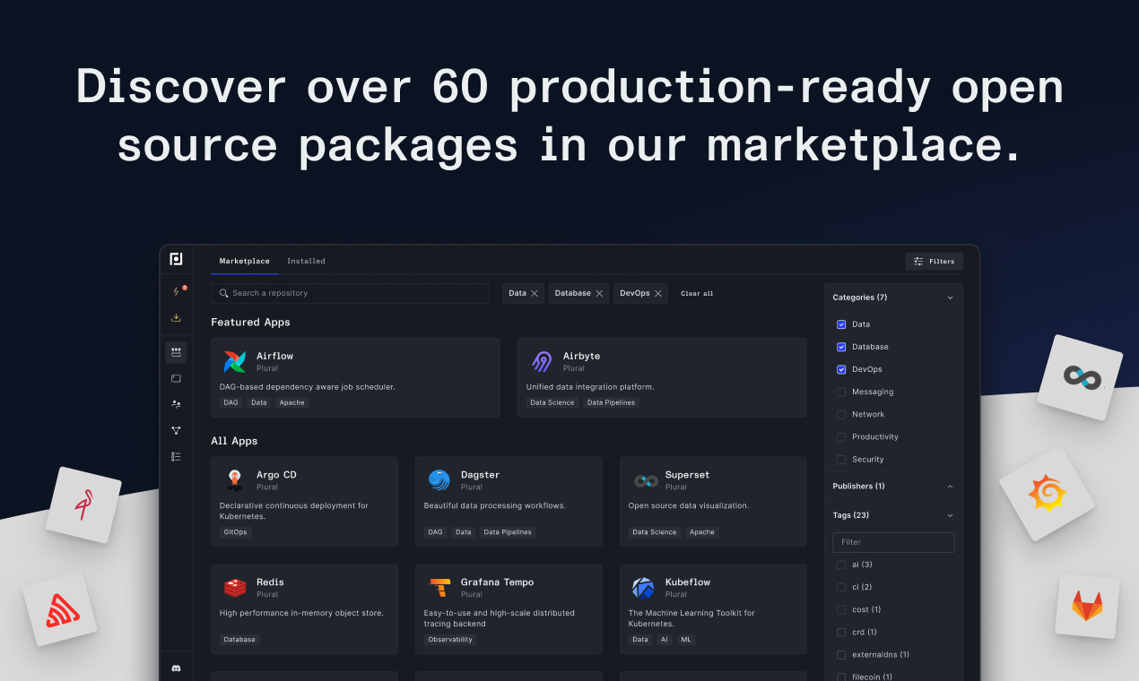Open the Dagster app card
Viewport: 1139px width, 681px height.
click(x=509, y=502)
